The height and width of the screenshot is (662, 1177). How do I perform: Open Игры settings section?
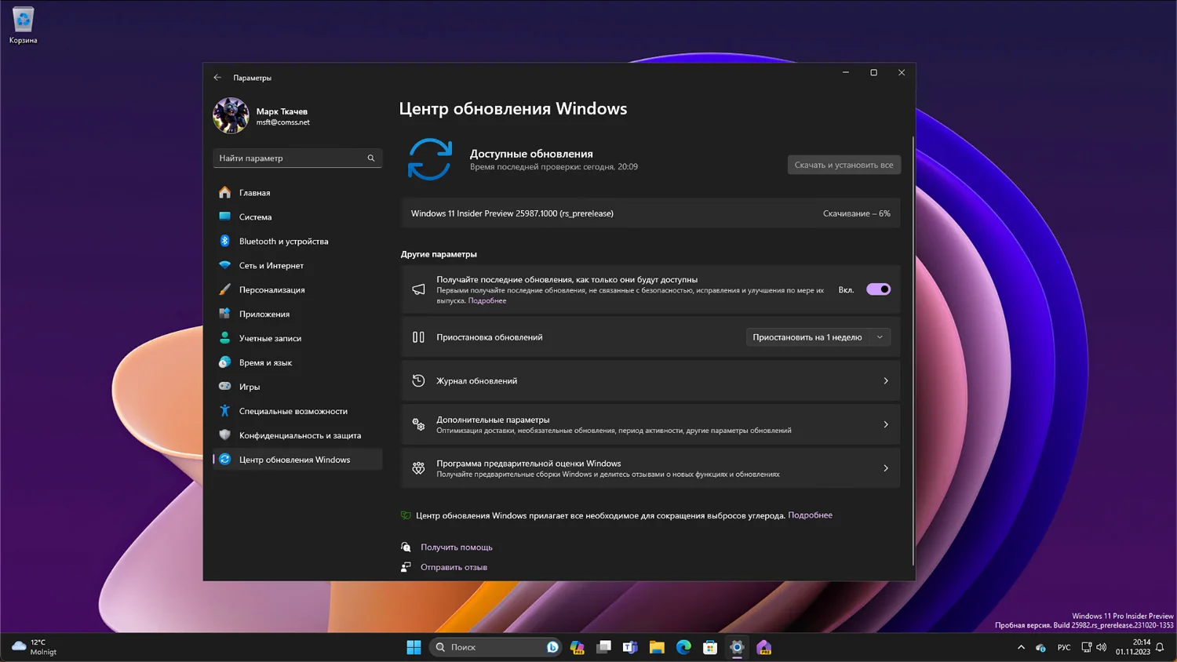pos(297,387)
